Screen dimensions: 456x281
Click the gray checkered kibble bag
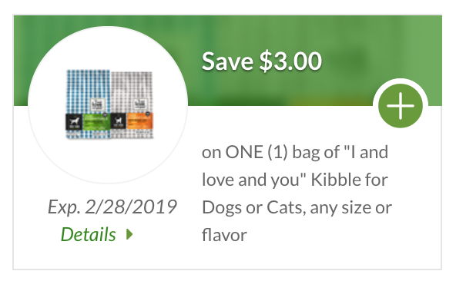[132, 104]
